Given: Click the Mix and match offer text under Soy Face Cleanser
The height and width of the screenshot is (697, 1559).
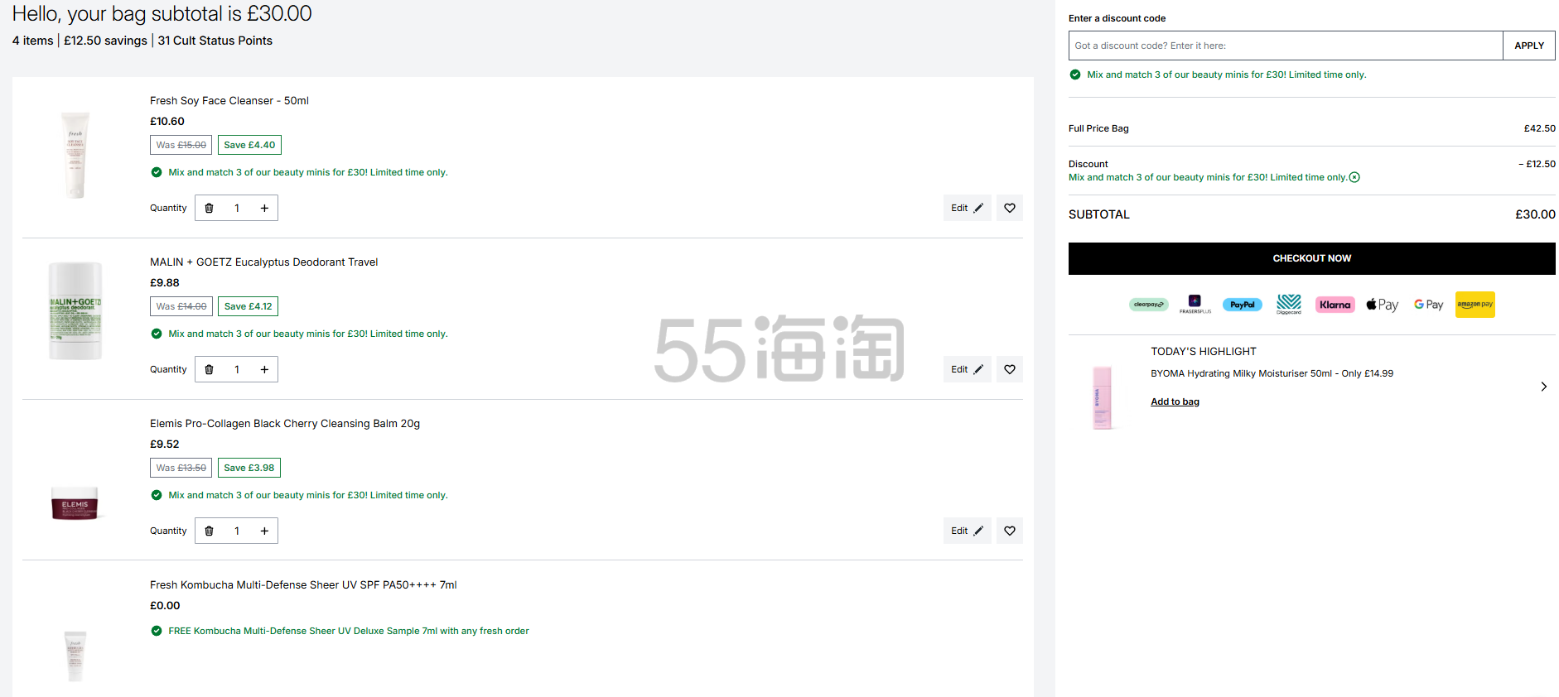Looking at the screenshot, I should pos(308,172).
